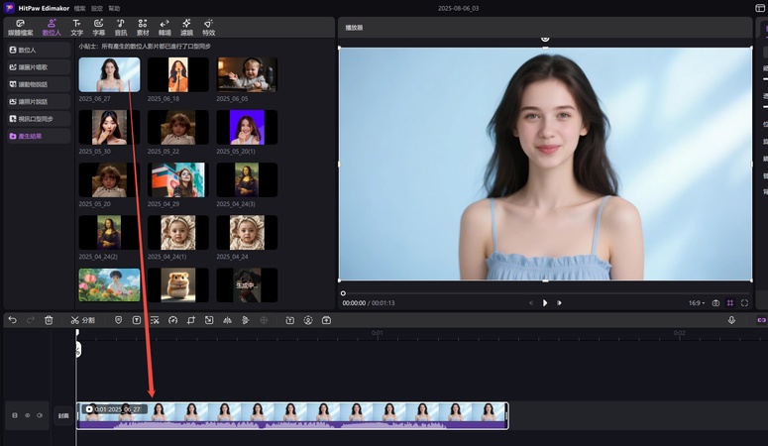The width and height of the screenshot is (768, 446).
Task: Click the microphone voiceover icon
Action: 731,320
